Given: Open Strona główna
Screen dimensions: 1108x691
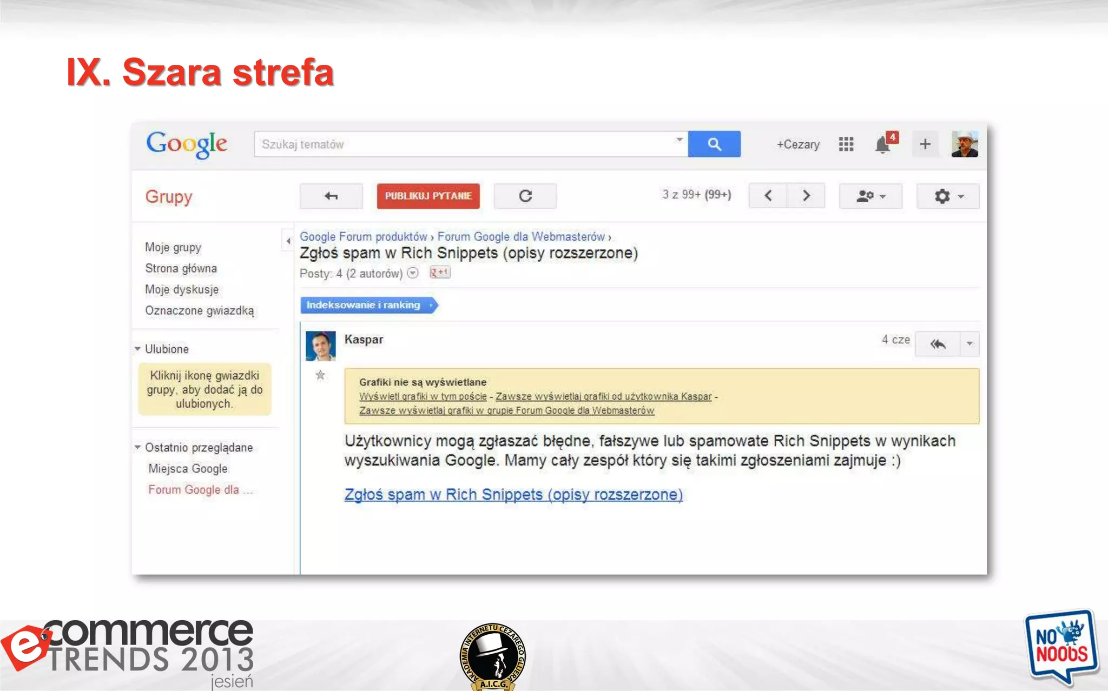Looking at the screenshot, I should [181, 268].
